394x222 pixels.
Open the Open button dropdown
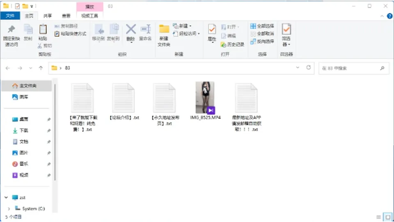coord(238,27)
